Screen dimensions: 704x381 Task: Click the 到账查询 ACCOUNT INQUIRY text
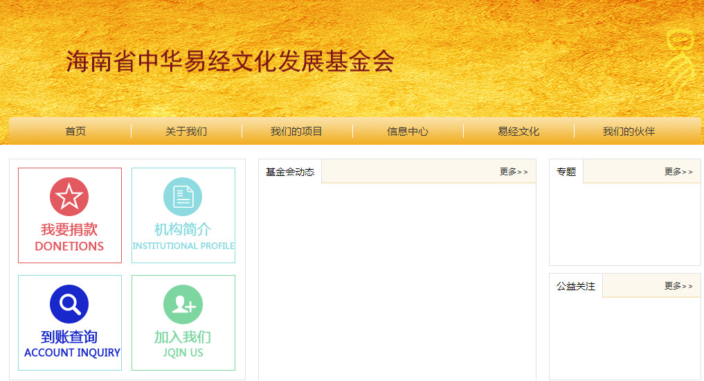72,344
